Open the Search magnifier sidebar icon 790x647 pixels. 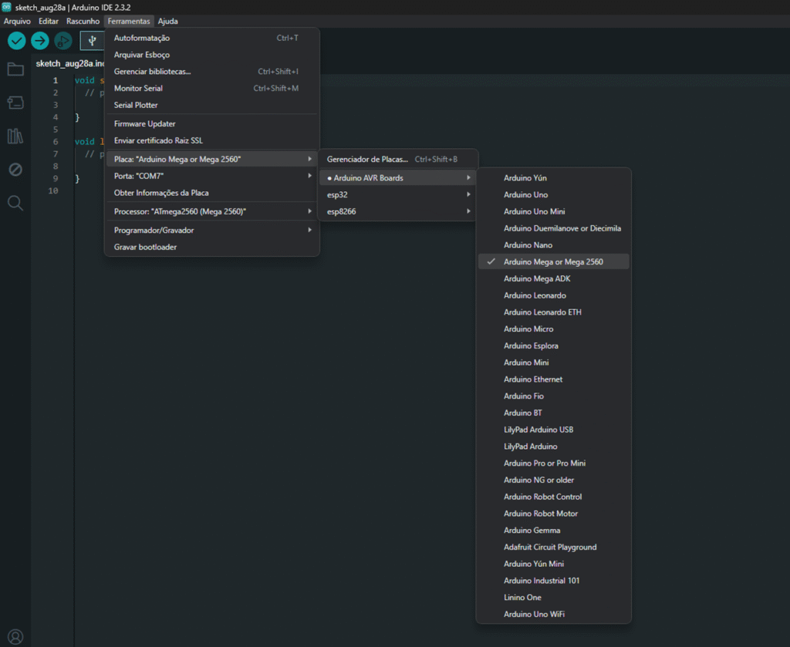coord(15,203)
